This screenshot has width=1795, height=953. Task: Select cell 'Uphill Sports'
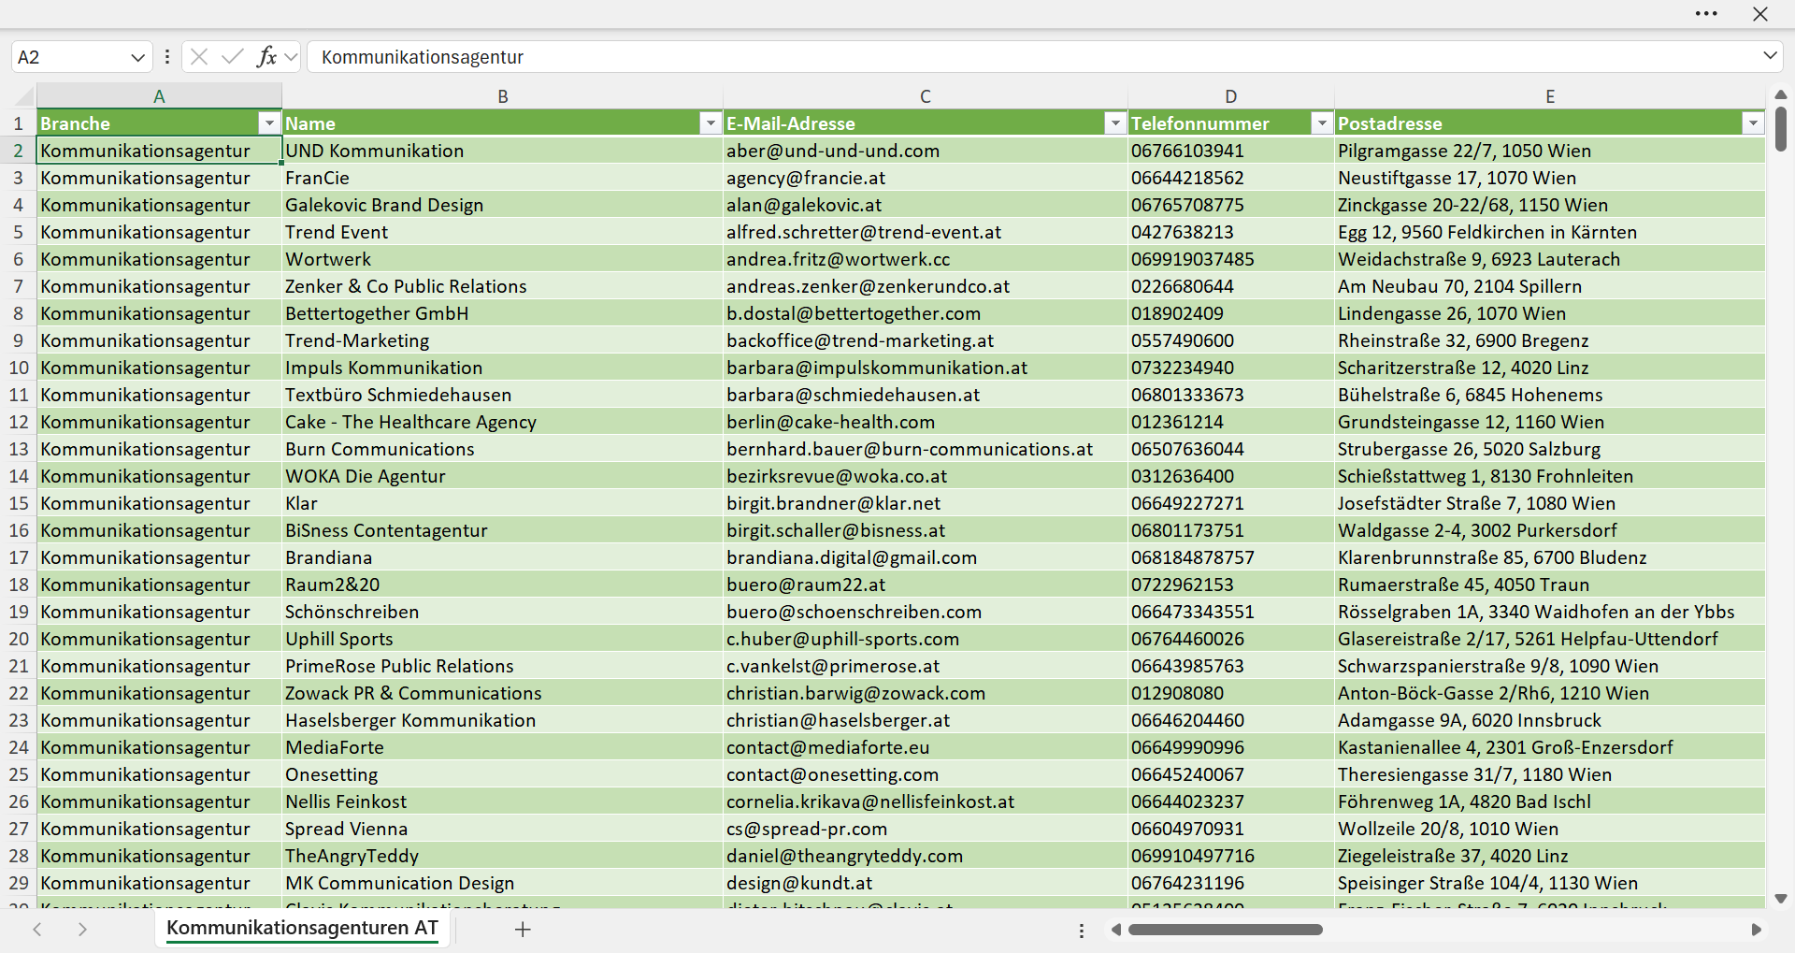[503, 639]
